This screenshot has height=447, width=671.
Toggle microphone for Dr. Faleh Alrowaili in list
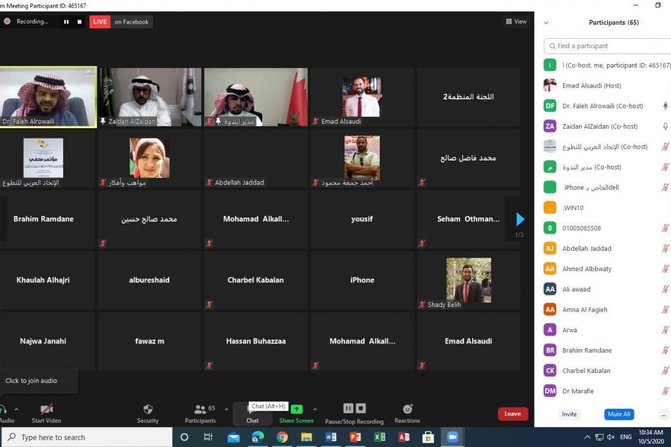(x=665, y=106)
